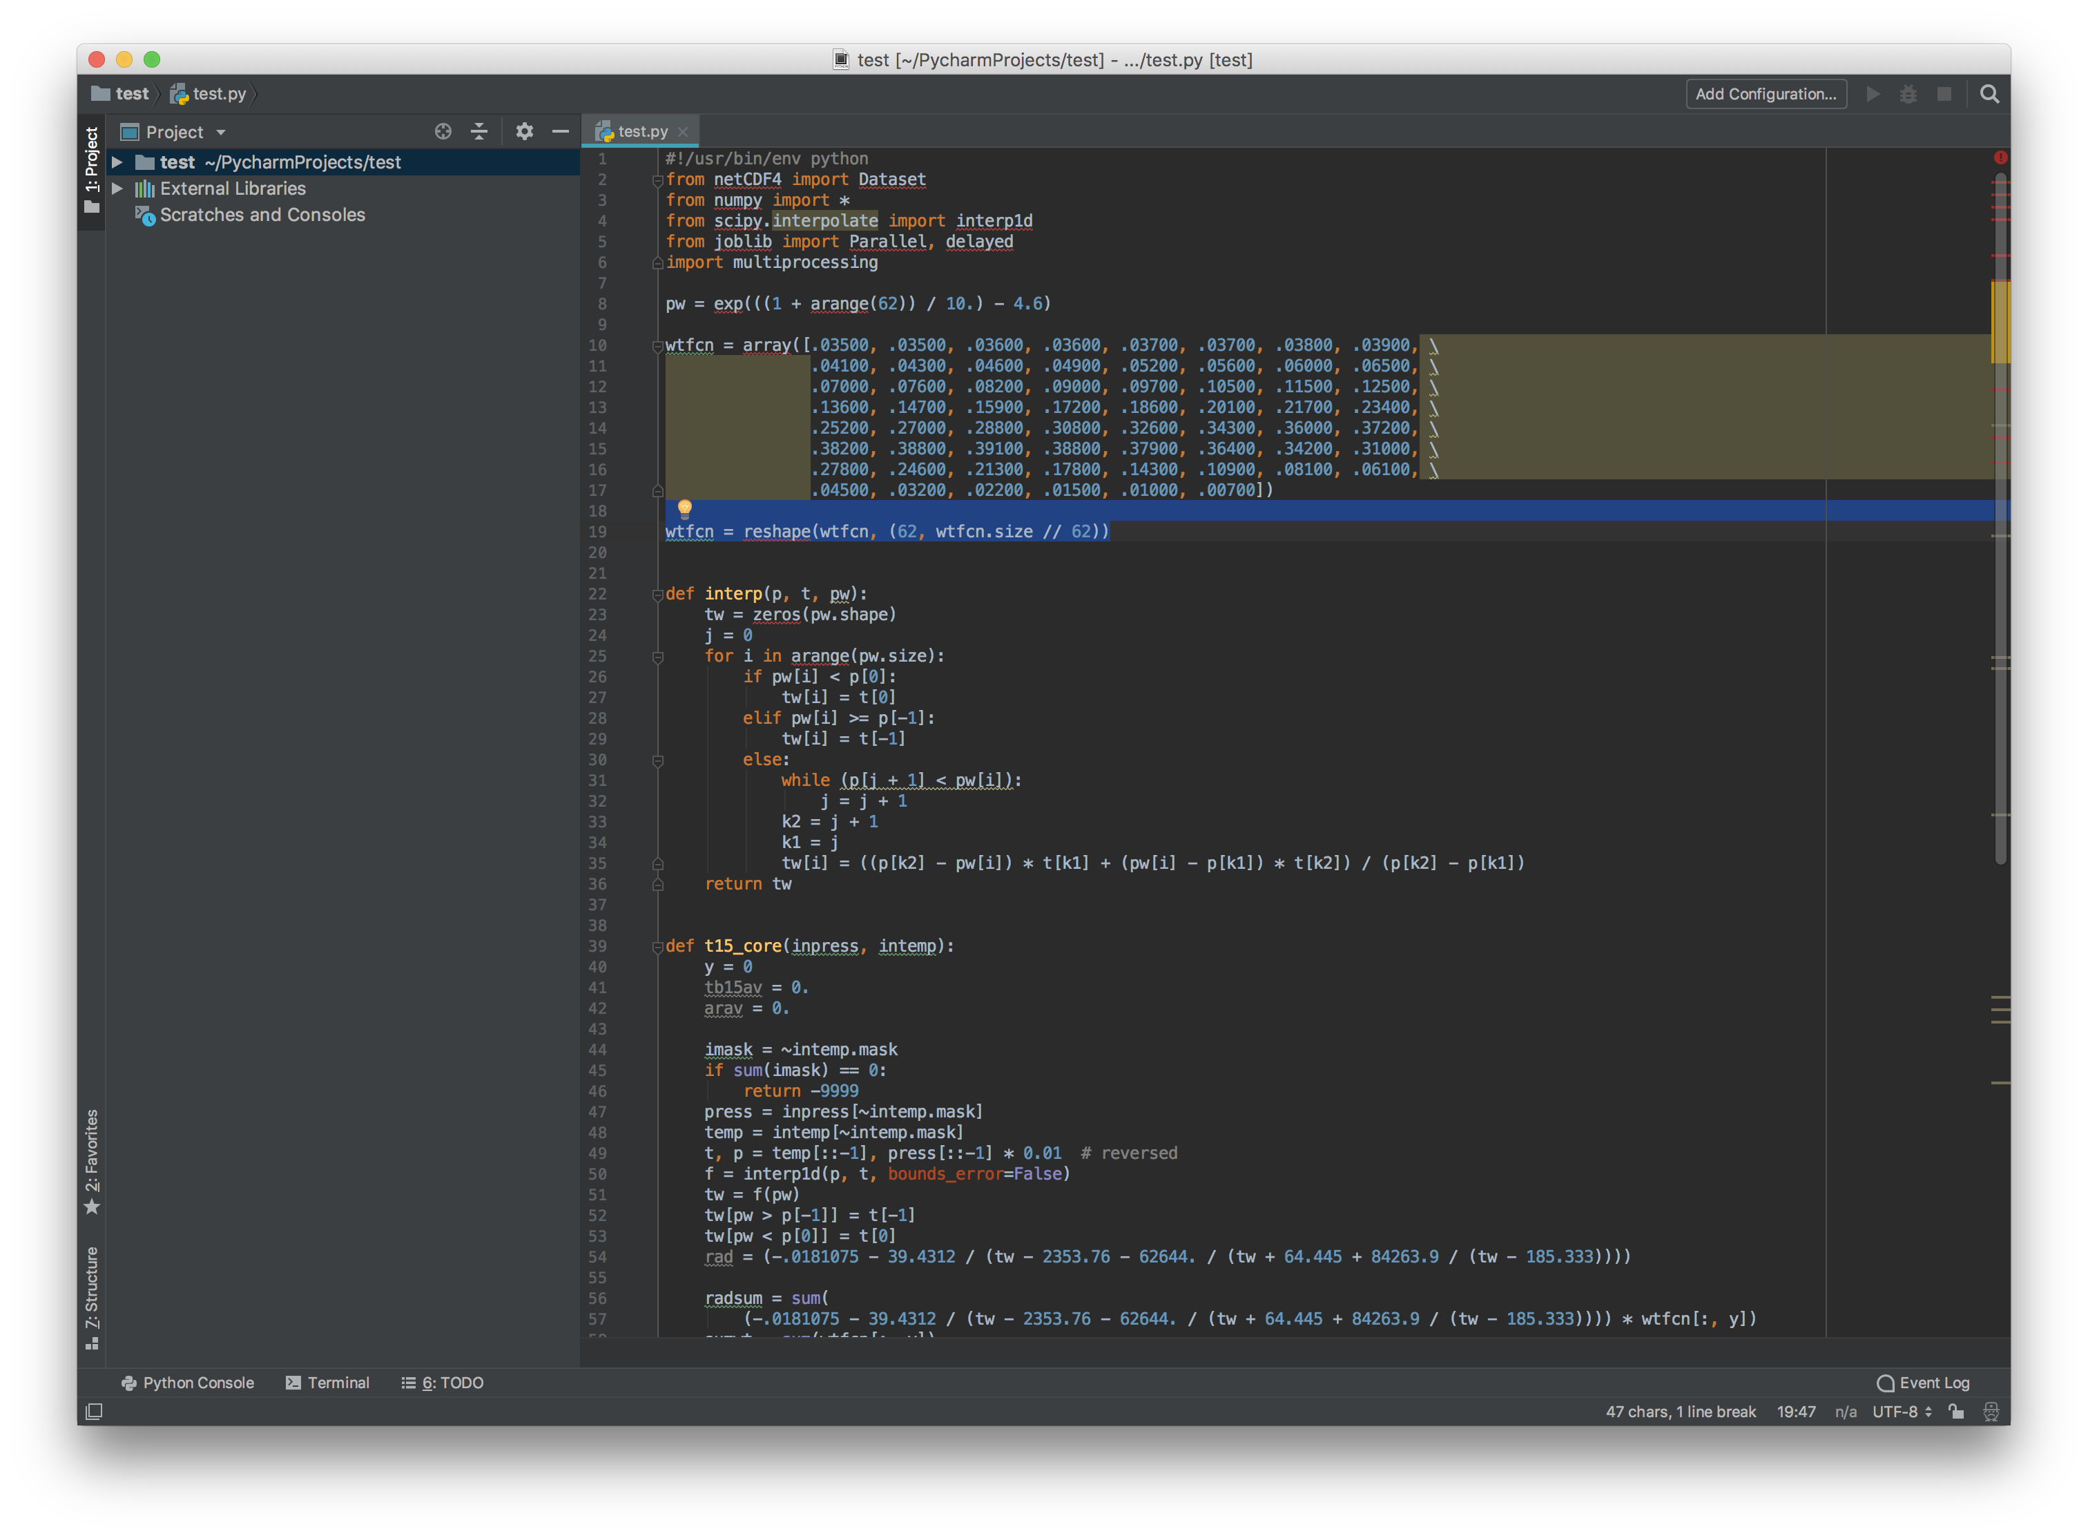
Task: Click the test breadcrumb in navigation bar
Action: point(121,94)
